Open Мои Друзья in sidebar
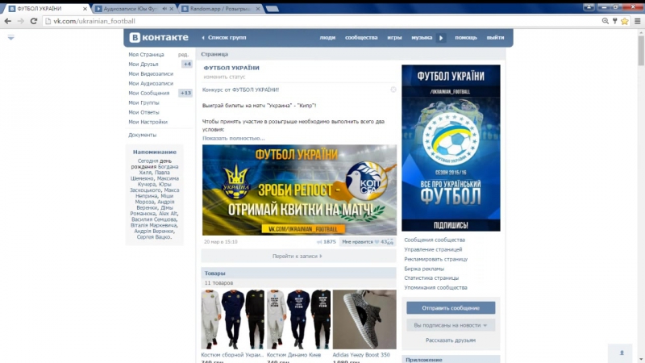 [144, 65]
